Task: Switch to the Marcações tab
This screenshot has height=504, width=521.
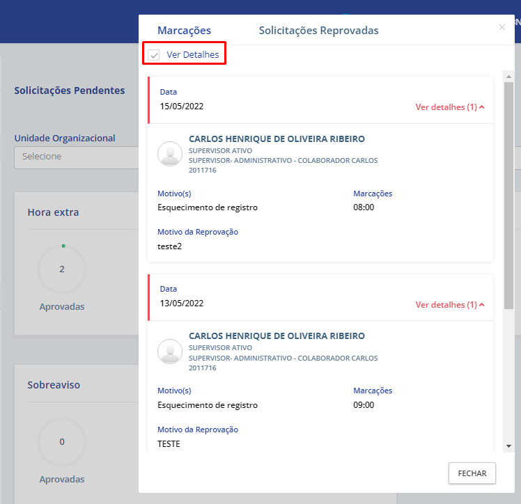Action: point(184,31)
